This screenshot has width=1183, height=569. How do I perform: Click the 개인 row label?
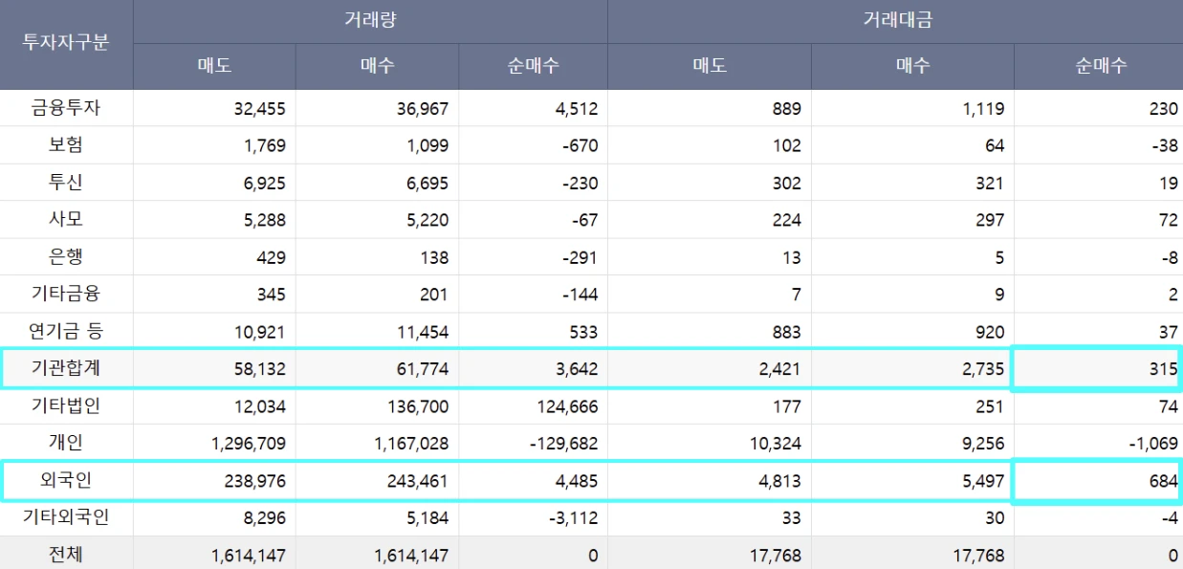[x=66, y=444]
